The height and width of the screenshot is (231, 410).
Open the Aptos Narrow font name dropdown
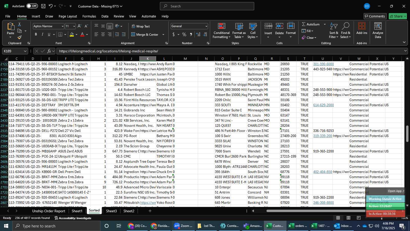pos(62,26)
